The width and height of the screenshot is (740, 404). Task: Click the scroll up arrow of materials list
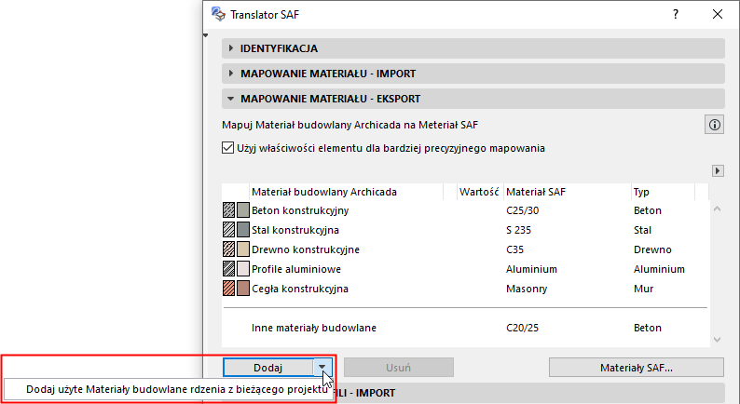718,209
